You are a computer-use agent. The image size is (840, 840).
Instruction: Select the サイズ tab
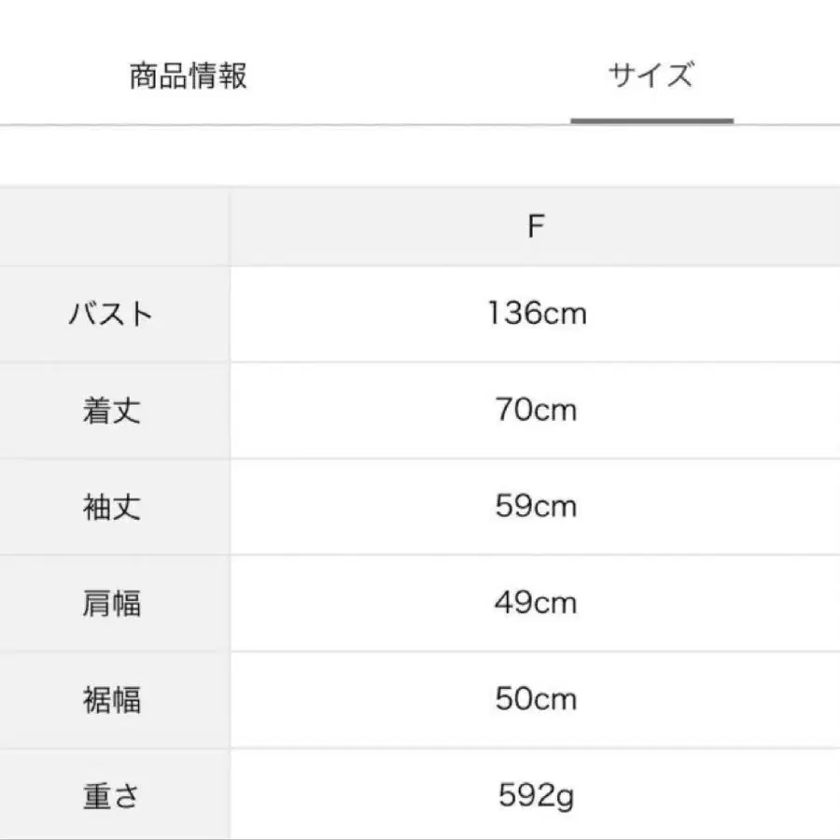click(x=651, y=75)
